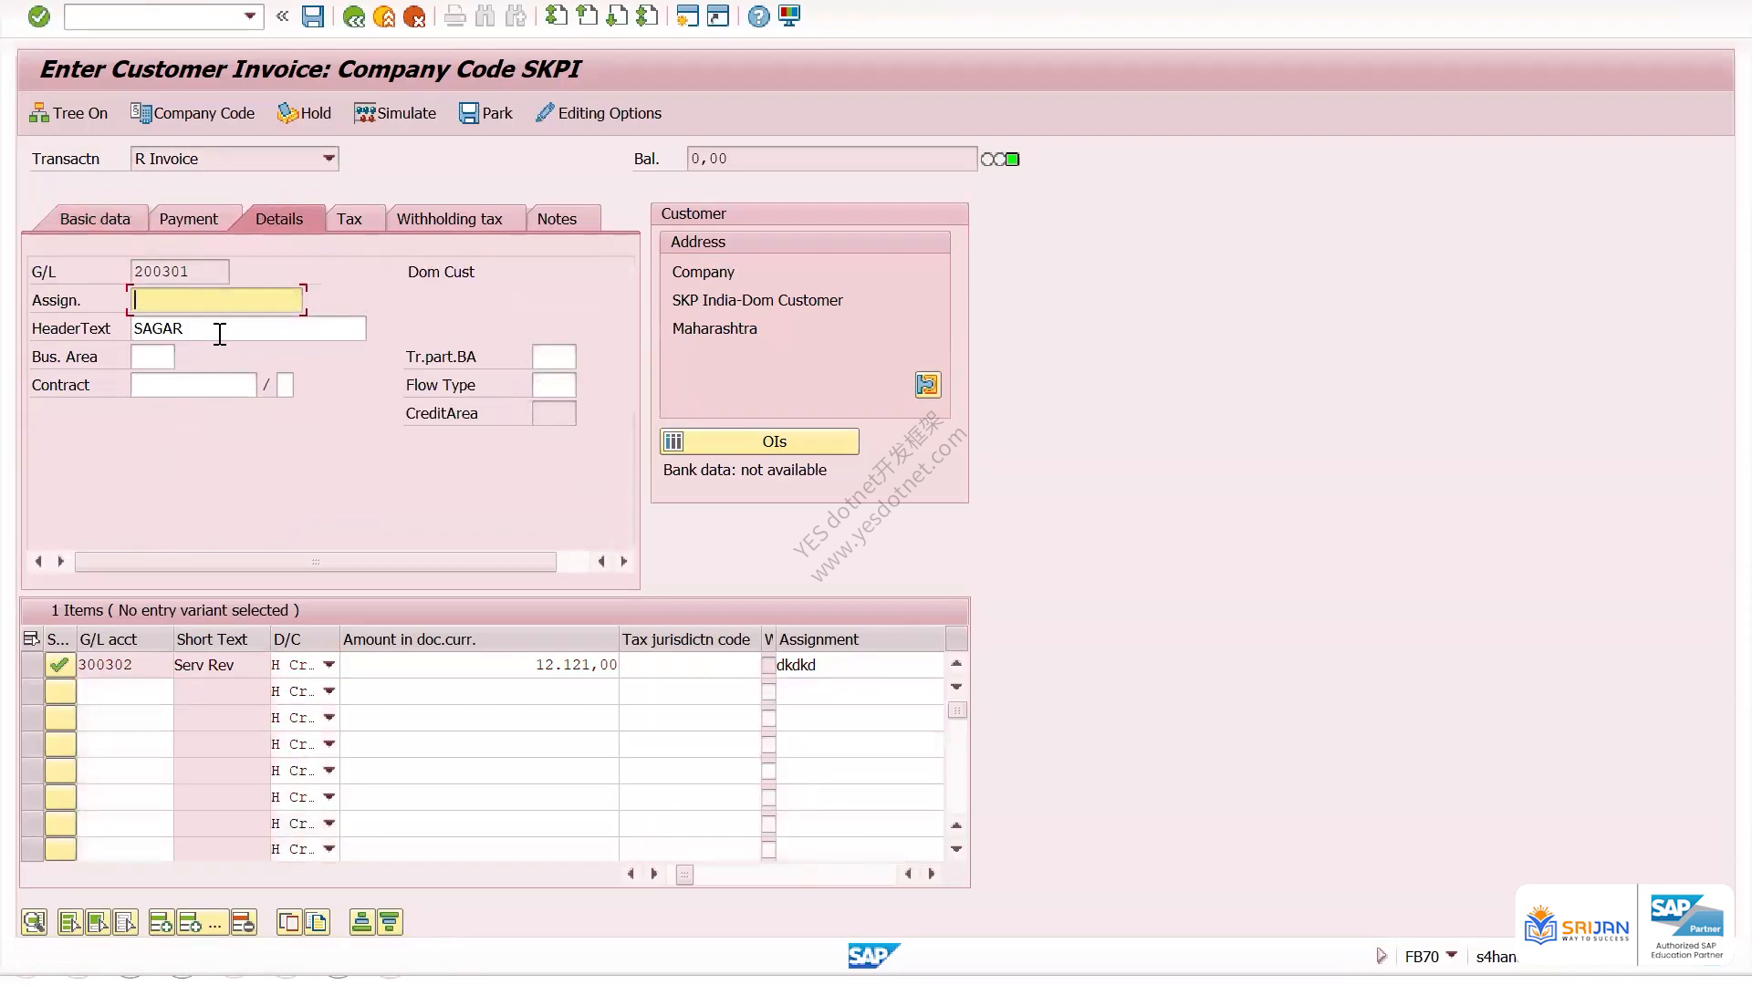
Task: Click the customize layout monitor icon
Action: (x=790, y=16)
